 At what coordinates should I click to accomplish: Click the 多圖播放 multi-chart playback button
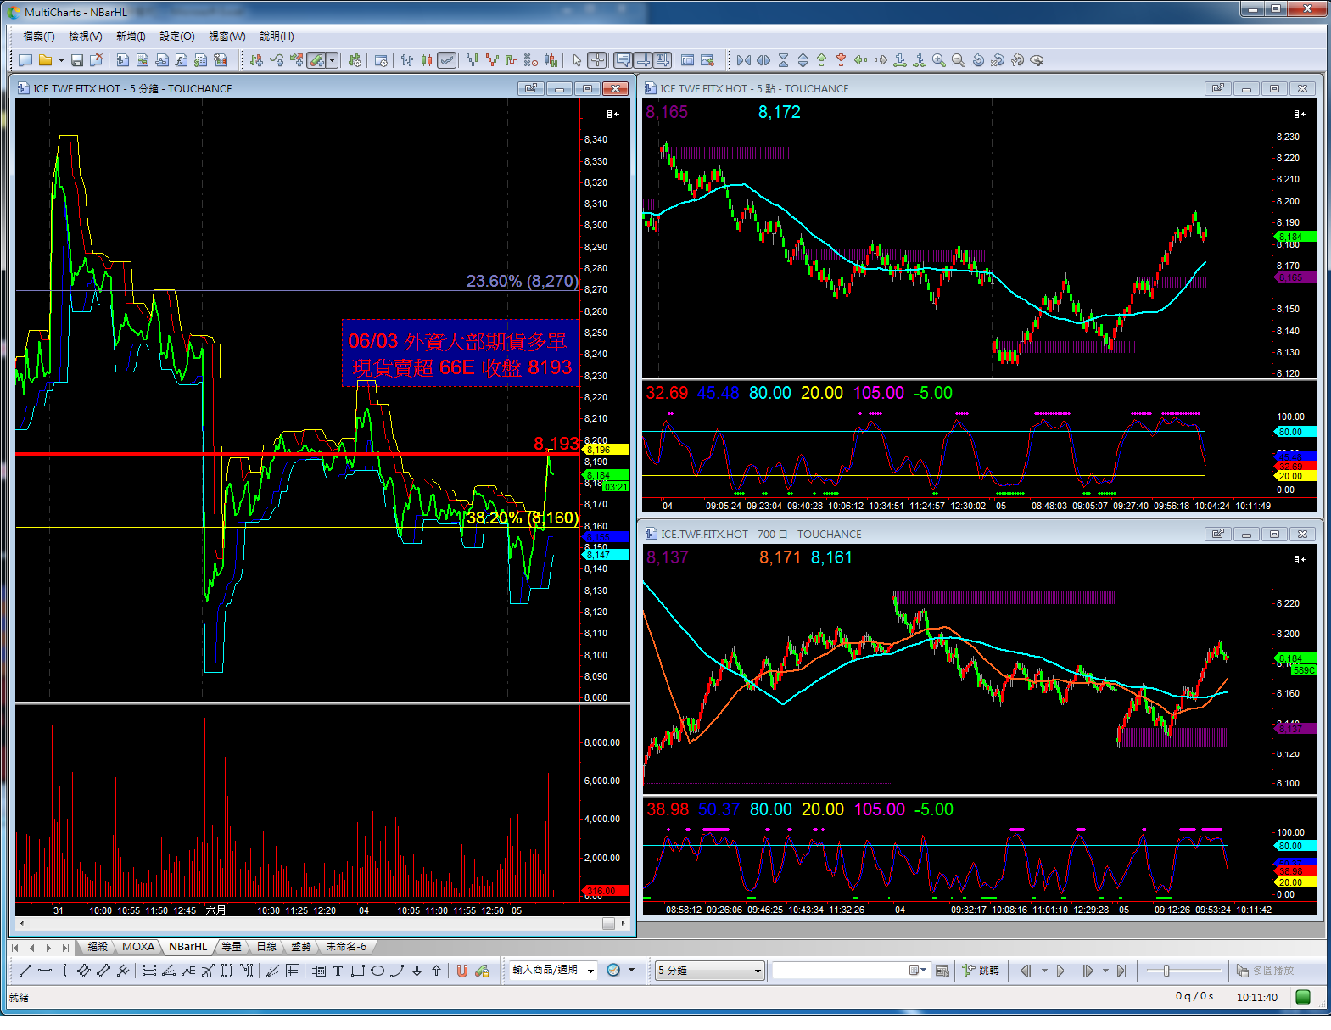(x=1265, y=971)
